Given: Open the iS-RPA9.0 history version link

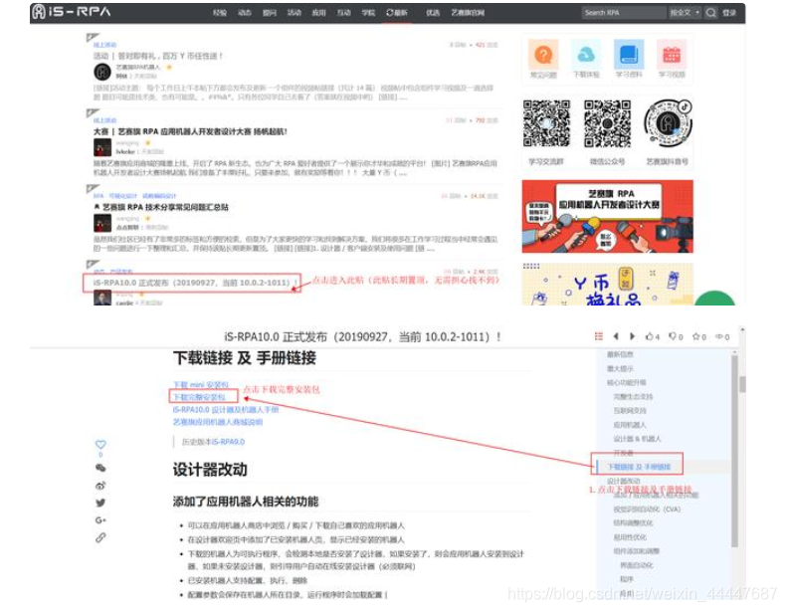Looking at the screenshot, I should [228, 442].
